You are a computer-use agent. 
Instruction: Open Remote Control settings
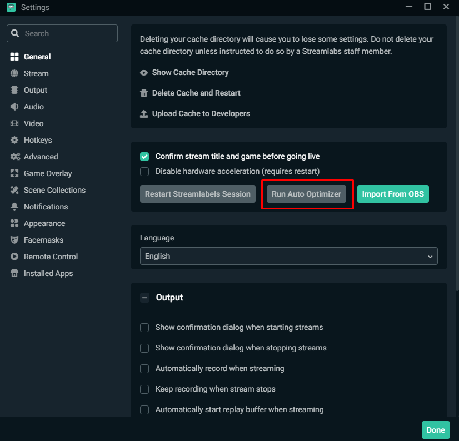coord(51,257)
